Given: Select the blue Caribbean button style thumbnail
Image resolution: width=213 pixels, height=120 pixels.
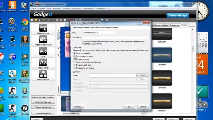Looking at the screenshot, I should (162, 55).
